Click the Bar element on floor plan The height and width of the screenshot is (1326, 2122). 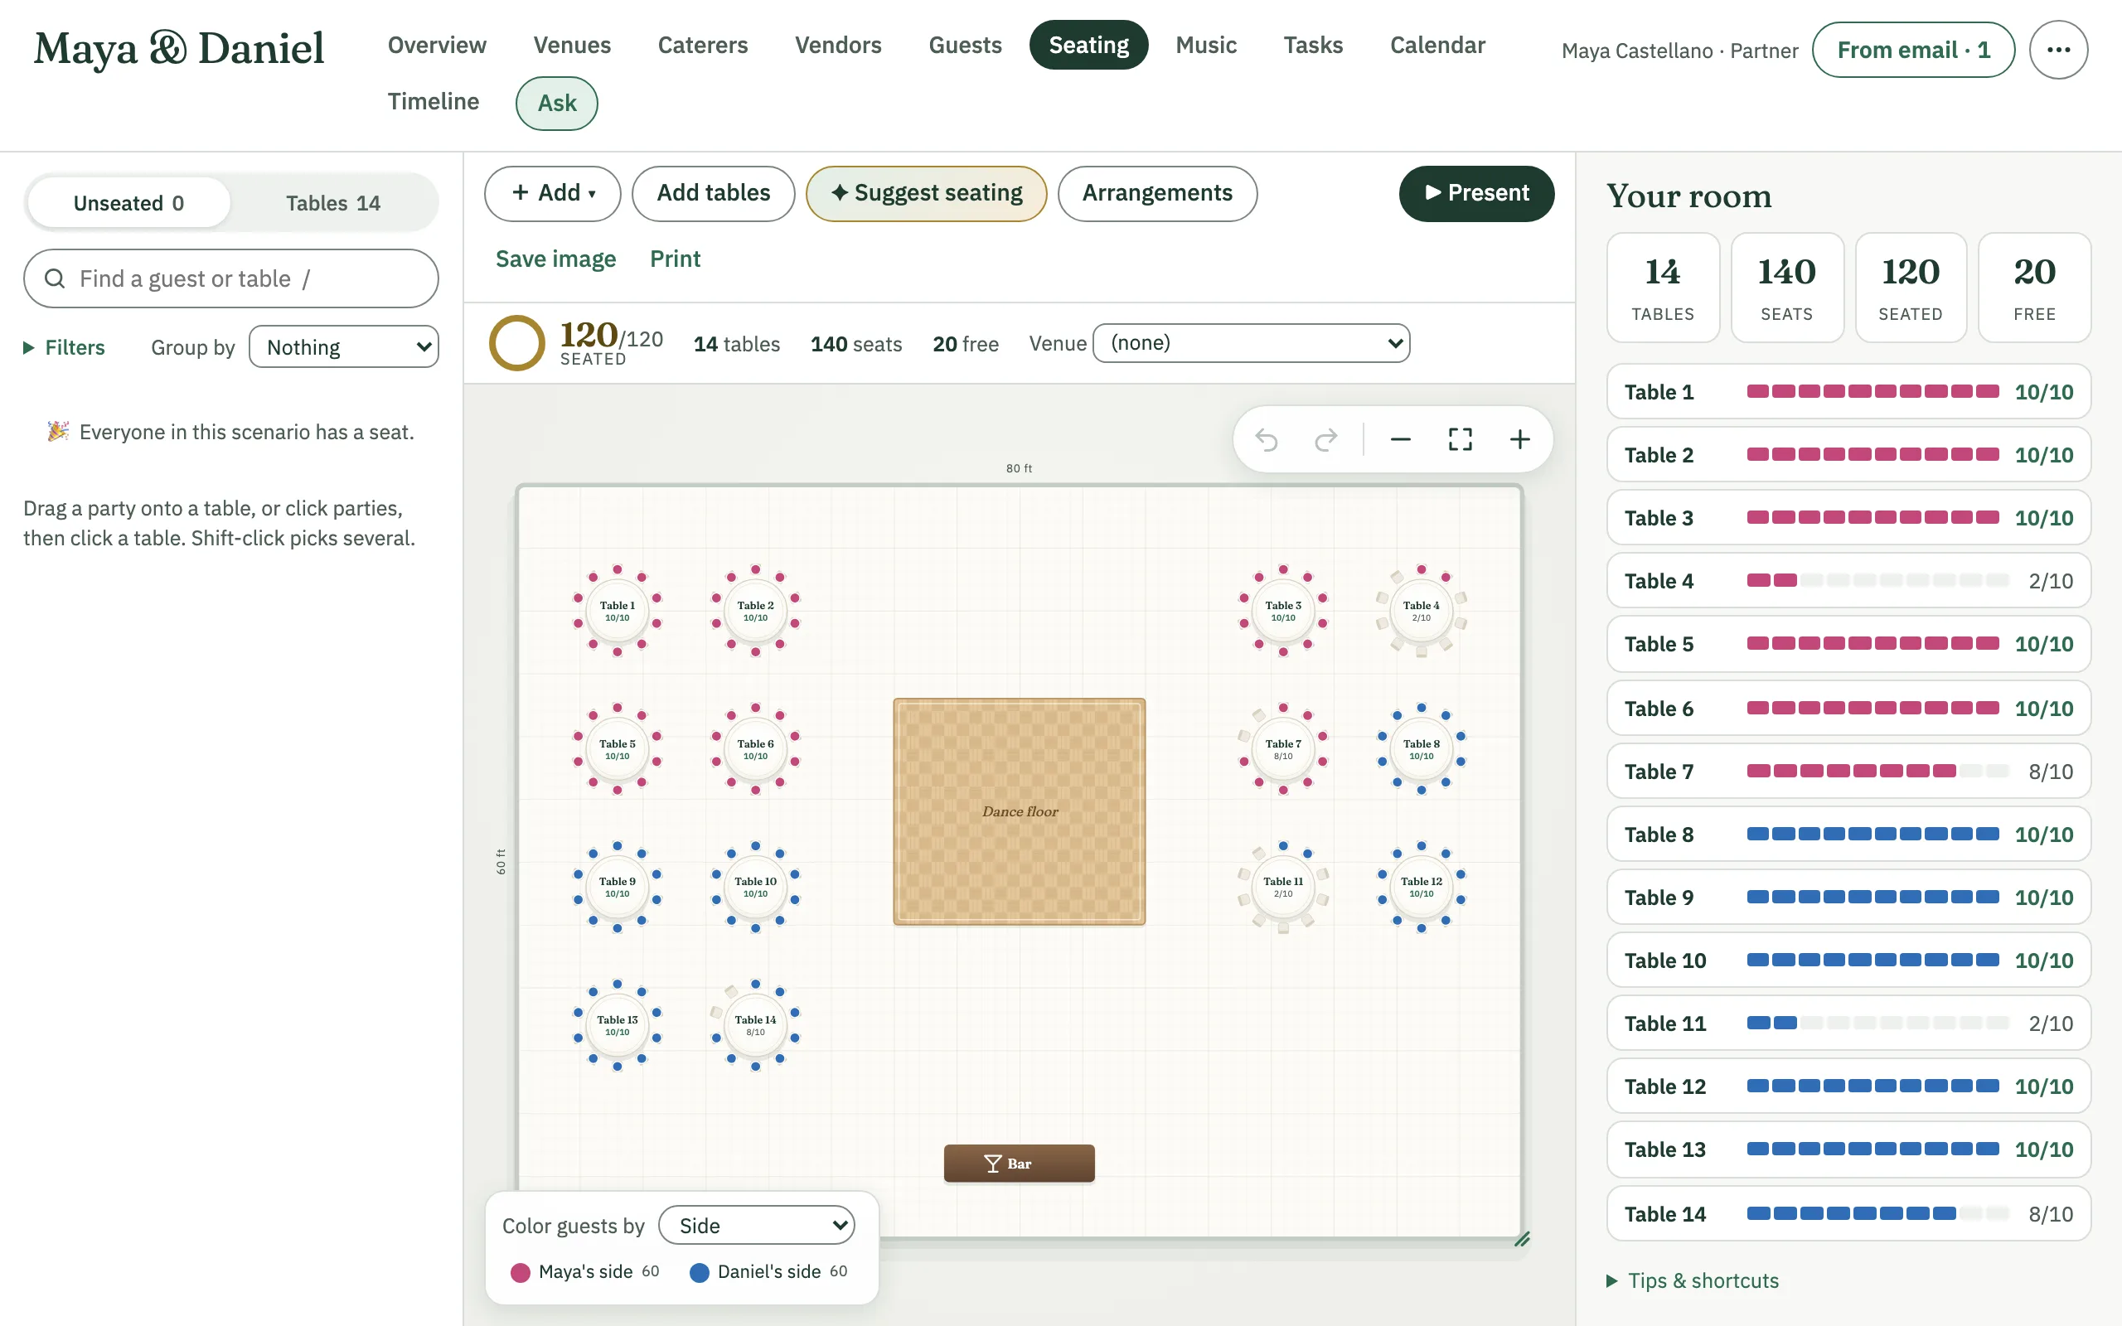click(1019, 1163)
